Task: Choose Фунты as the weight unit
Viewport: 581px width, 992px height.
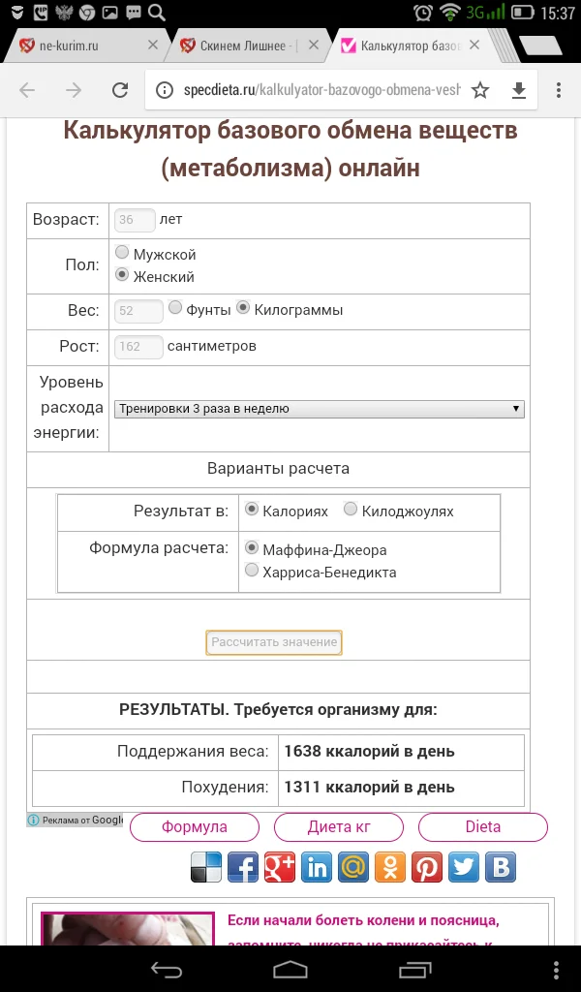Action: (x=175, y=307)
